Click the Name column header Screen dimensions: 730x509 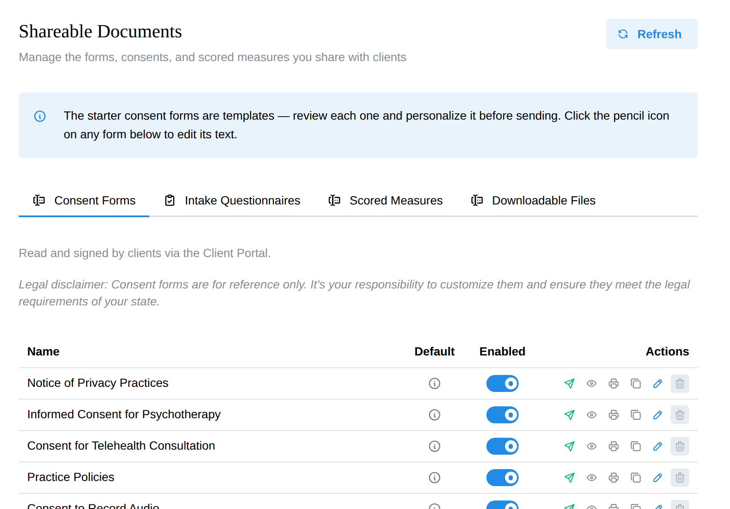coord(43,352)
